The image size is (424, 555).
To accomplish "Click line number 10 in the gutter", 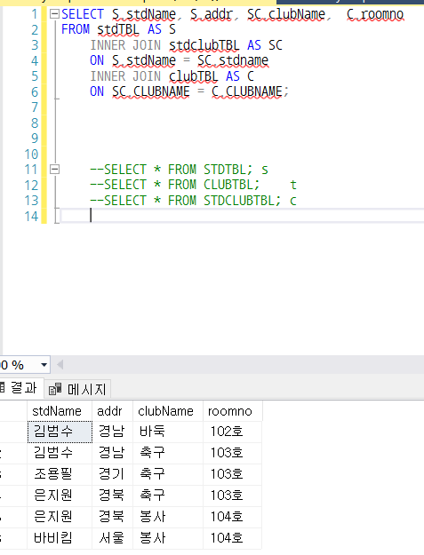I will (x=31, y=154).
